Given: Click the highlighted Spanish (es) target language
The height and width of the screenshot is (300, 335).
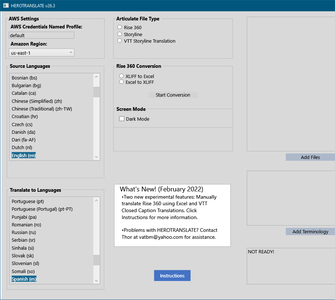Looking at the screenshot, I should [x=24, y=279].
